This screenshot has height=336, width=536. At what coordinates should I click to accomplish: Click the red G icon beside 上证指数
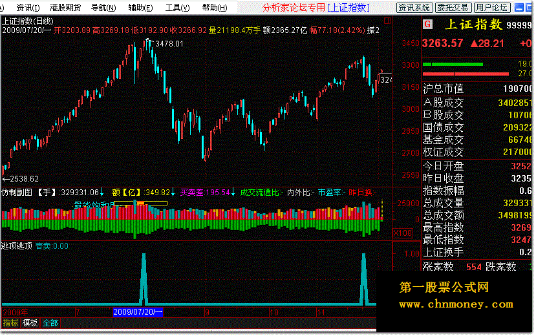[x=427, y=25]
